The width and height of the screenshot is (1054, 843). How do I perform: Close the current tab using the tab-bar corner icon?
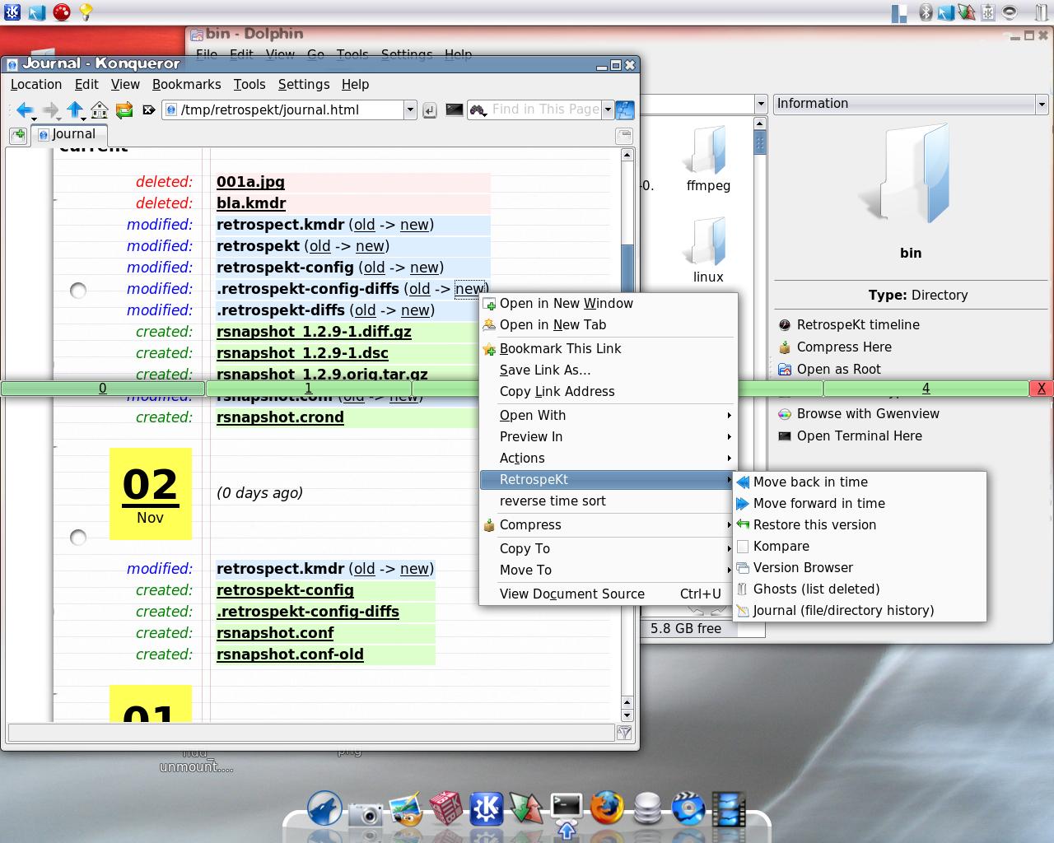pos(624,135)
